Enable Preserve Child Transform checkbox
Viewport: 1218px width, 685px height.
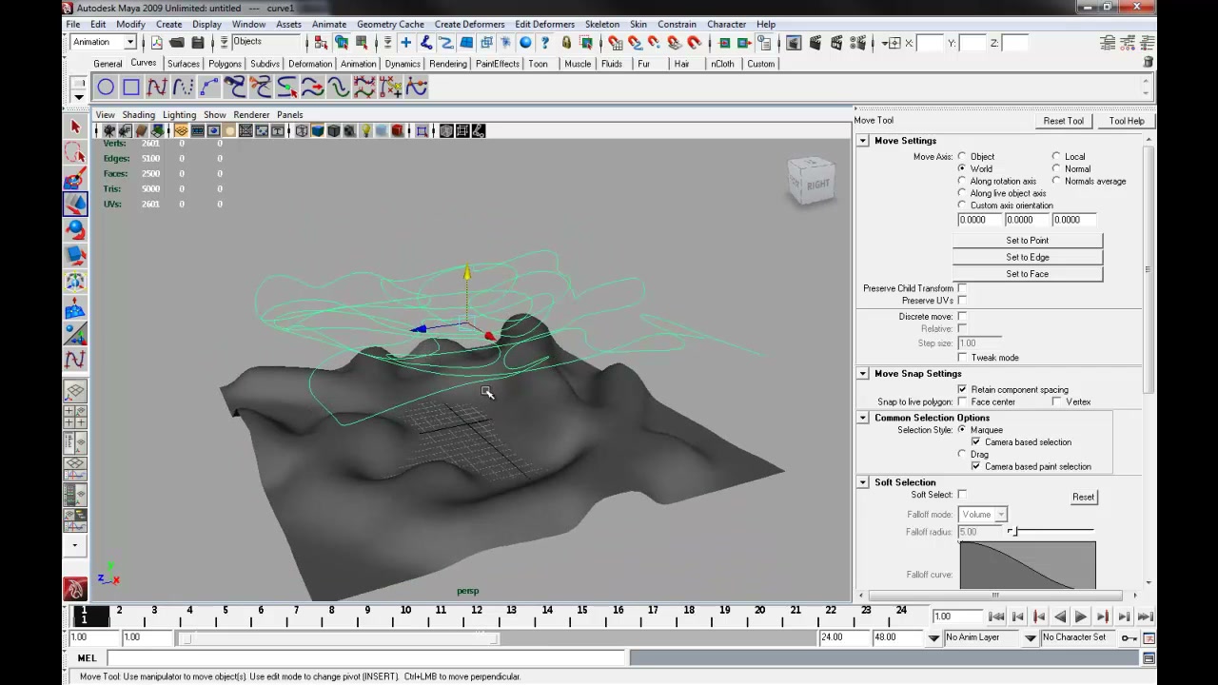coord(962,288)
